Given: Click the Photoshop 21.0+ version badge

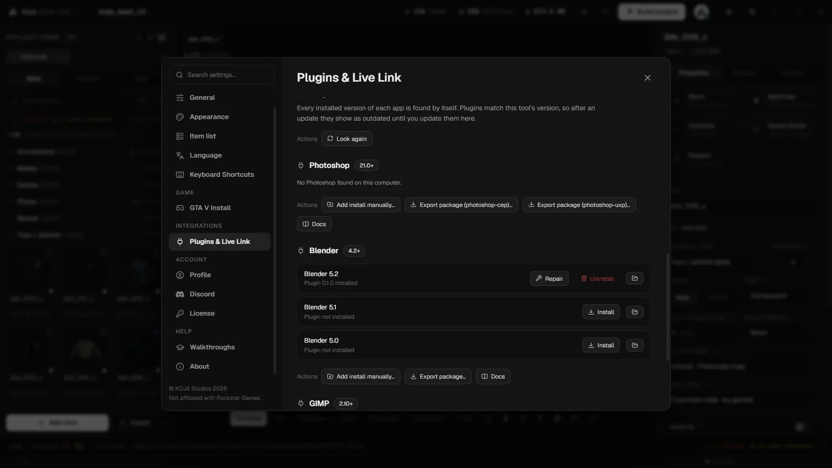Looking at the screenshot, I should 367,165.
